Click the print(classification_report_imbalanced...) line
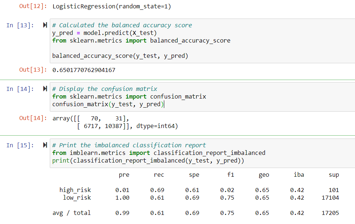The image size is (355, 224). [x=148, y=161]
